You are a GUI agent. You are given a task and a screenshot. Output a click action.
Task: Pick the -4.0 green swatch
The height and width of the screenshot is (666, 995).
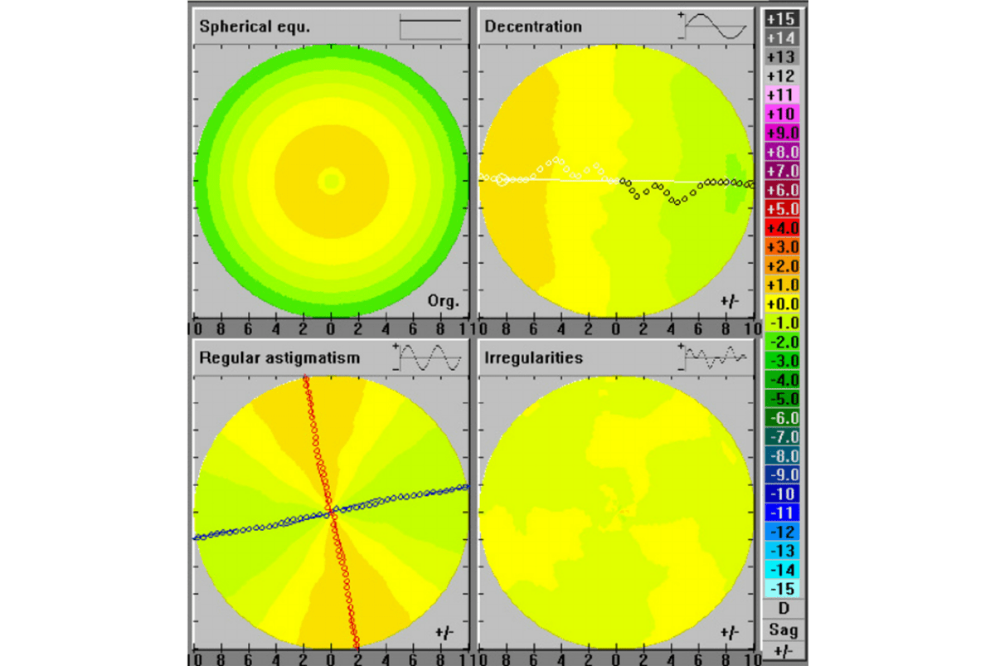(782, 380)
